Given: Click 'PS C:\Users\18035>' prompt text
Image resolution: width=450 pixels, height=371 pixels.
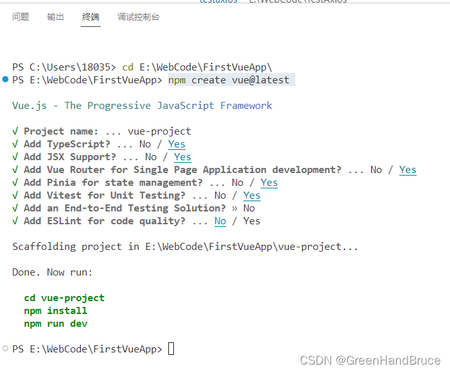Looking at the screenshot, I should [64, 67].
